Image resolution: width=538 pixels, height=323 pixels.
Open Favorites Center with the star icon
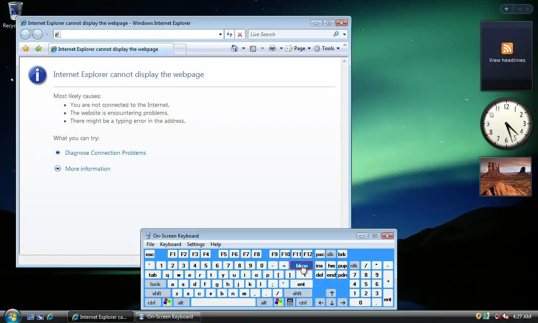[x=26, y=49]
